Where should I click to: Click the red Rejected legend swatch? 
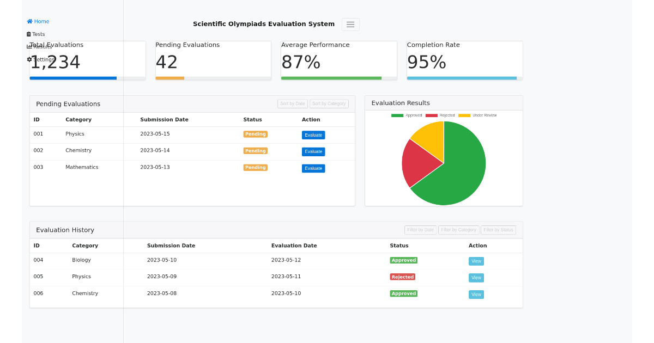431,115
